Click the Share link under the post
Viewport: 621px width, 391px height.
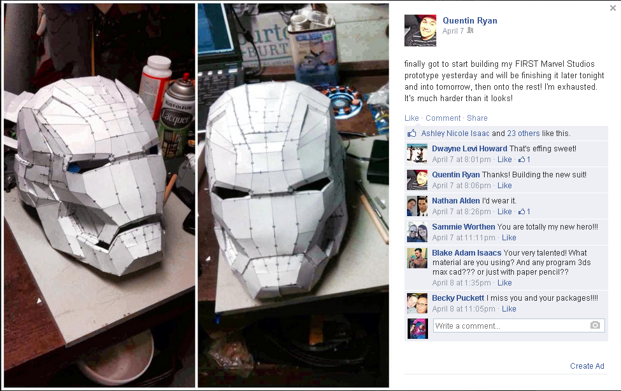click(x=477, y=118)
